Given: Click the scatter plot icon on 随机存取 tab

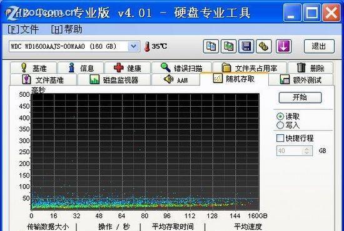Looking at the screenshot, I should click(218, 78).
